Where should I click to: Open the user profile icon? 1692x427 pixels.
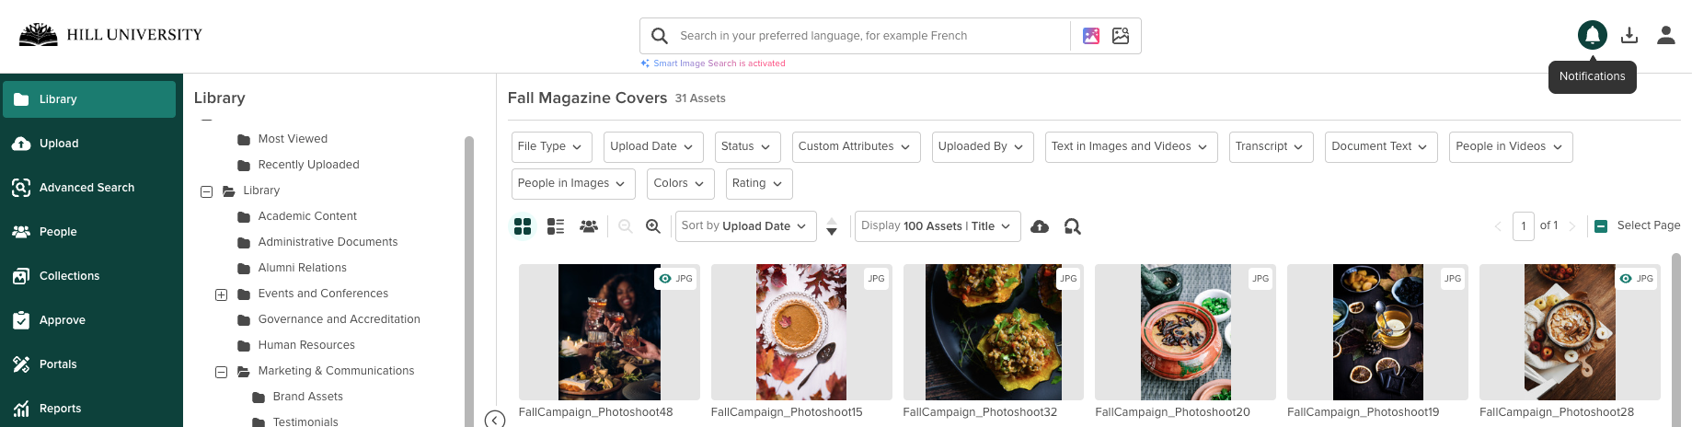pos(1665,35)
